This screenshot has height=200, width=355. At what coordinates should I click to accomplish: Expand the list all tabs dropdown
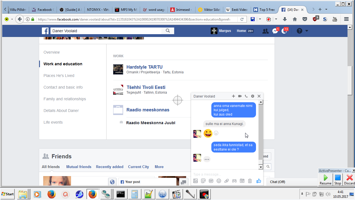coord(326,9)
